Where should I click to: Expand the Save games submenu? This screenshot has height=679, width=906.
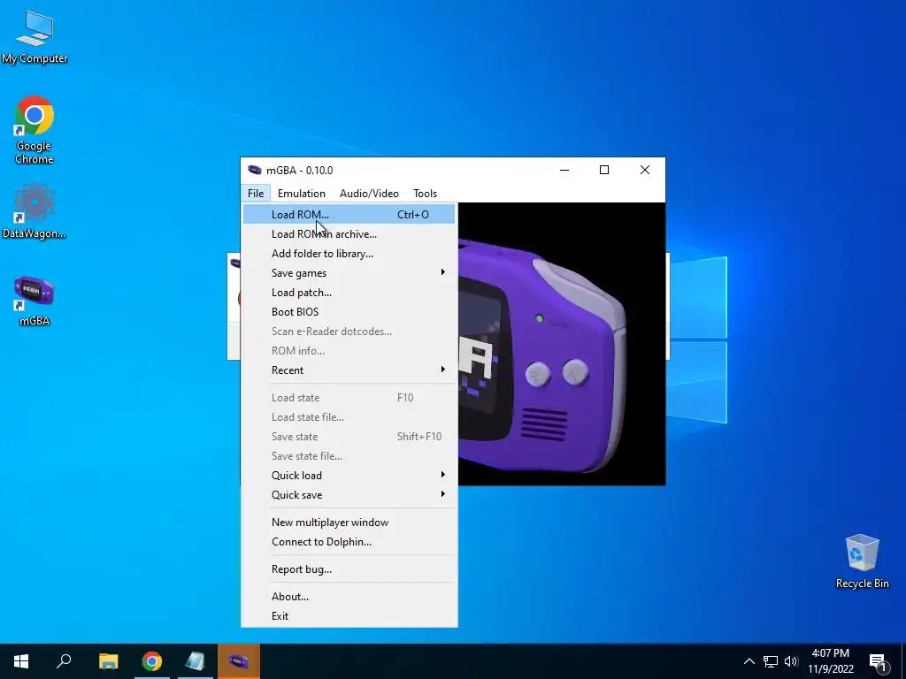click(349, 272)
